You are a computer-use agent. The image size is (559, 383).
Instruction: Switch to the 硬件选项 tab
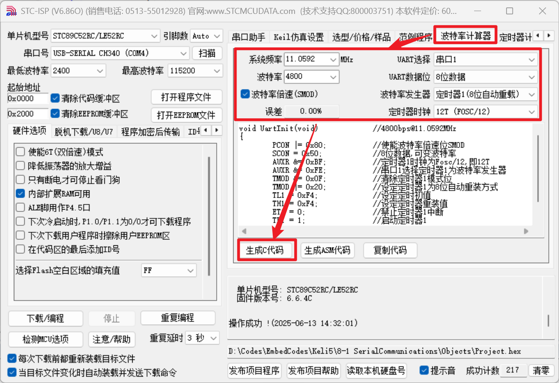(x=29, y=131)
